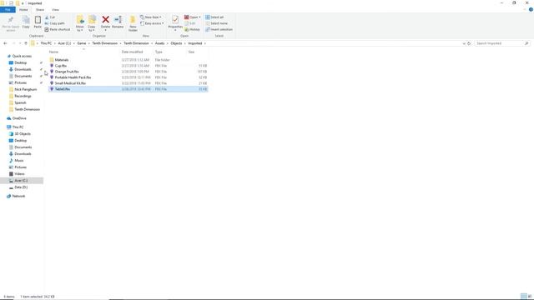Click the red Delete X icon
This screenshot has height=300, width=534.
(x=106, y=20)
